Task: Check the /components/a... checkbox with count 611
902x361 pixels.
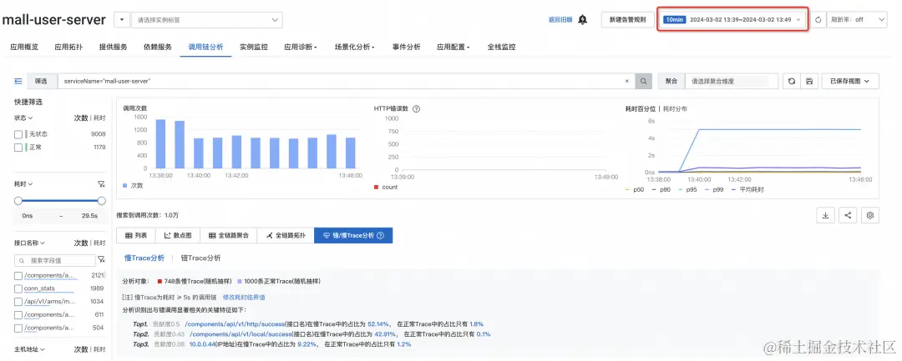Action: click(x=18, y=314)
